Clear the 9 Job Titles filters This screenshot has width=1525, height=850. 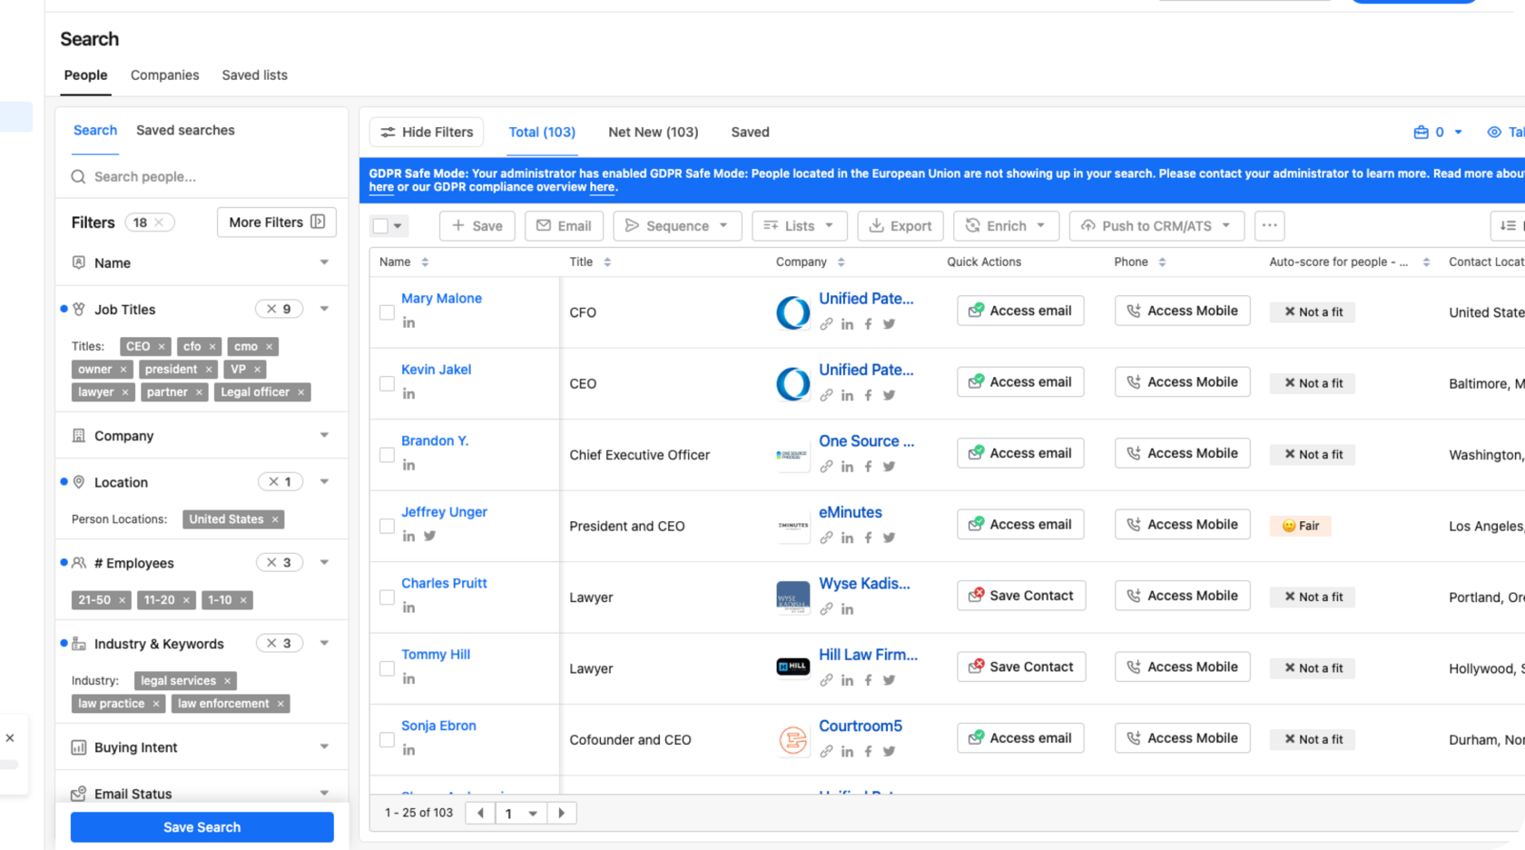(271, 309)
